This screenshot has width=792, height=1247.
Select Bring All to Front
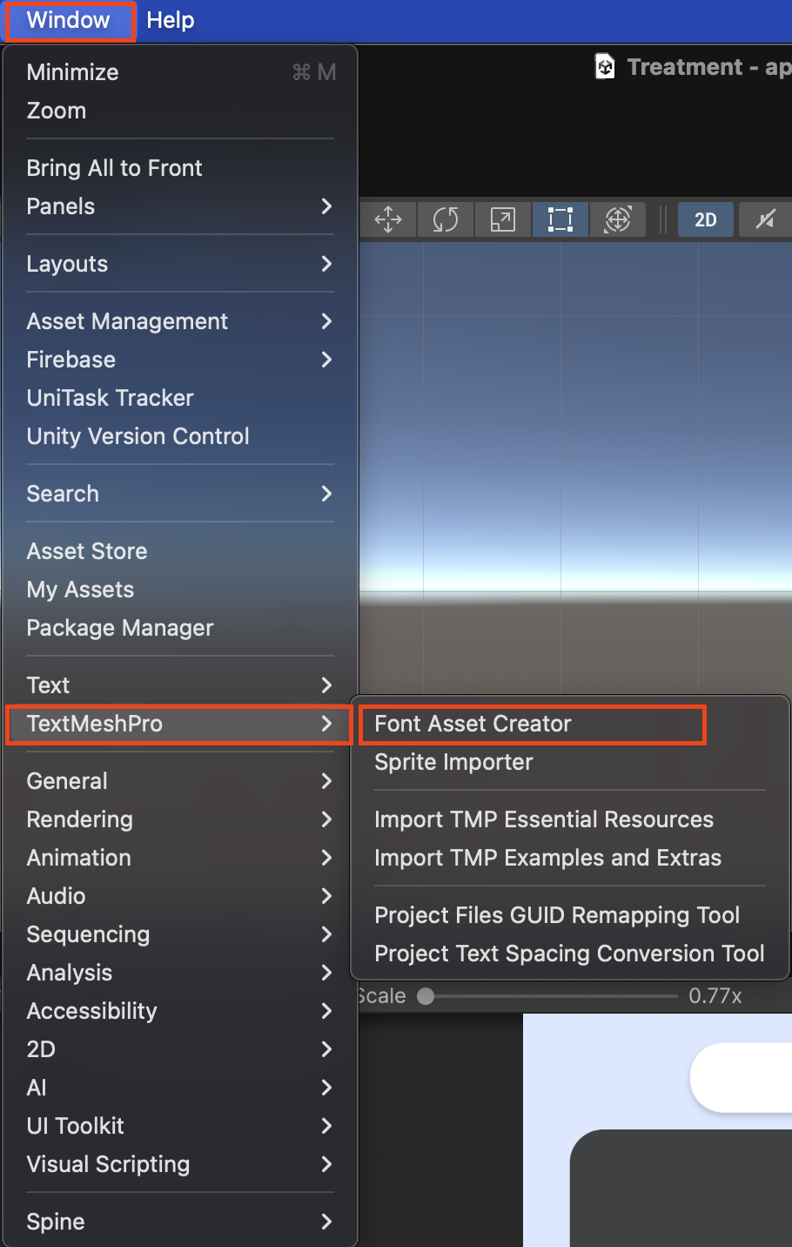click(180, 168)
